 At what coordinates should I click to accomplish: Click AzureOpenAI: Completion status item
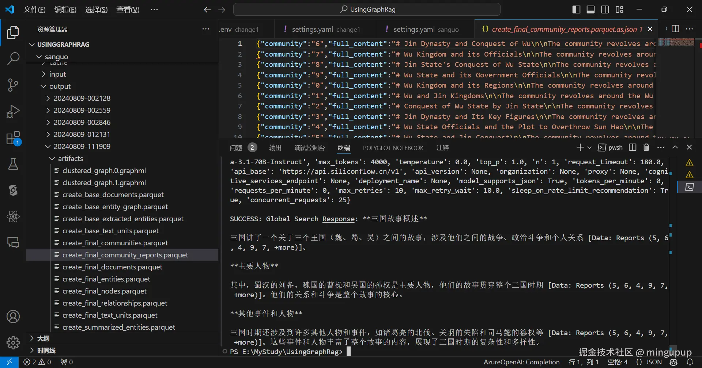522,362
